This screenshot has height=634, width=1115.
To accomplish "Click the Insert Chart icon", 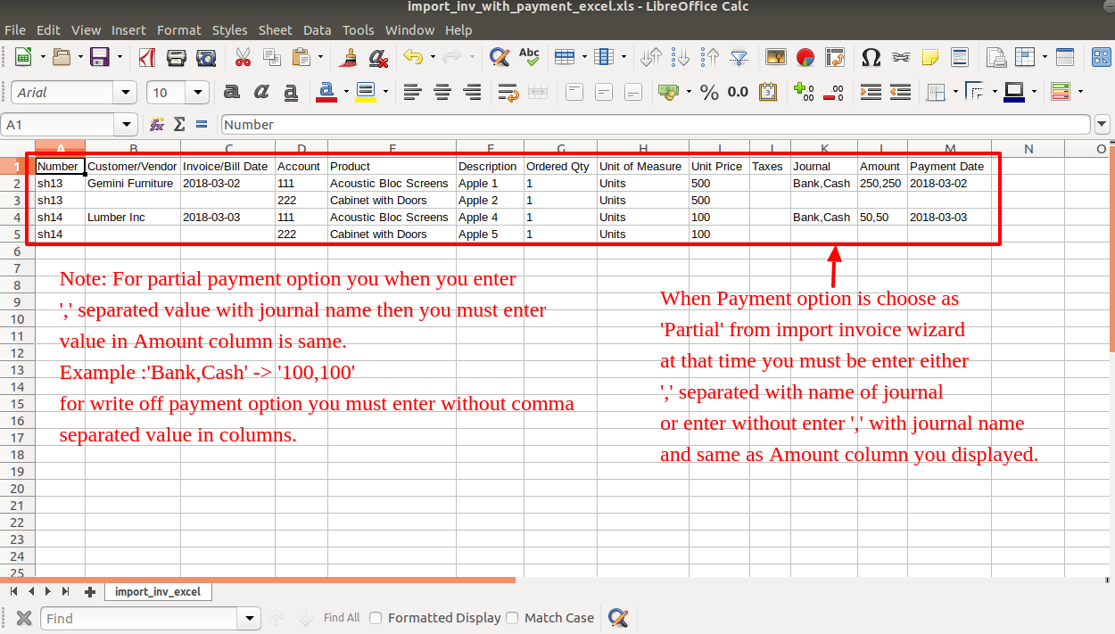I will [805, 58].
